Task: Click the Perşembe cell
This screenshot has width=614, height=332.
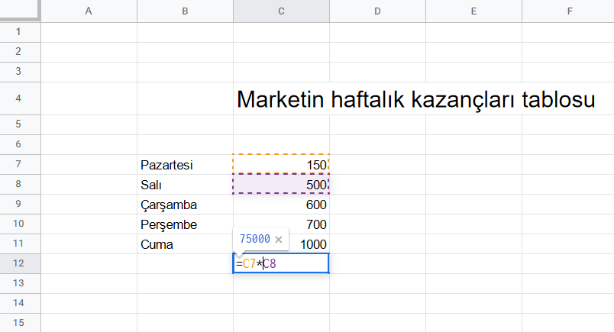Action: [x=186, y=224]
